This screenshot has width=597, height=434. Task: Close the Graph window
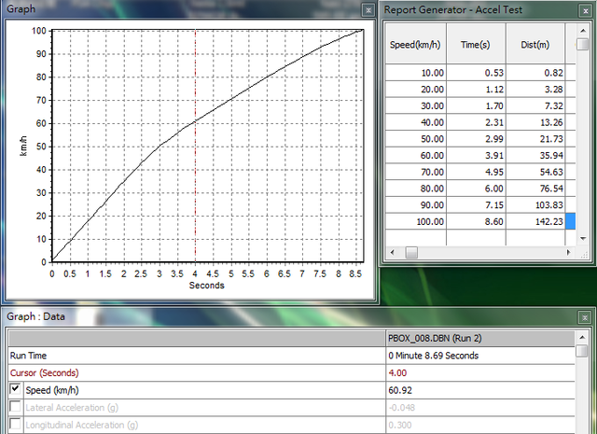pos(368,10)
